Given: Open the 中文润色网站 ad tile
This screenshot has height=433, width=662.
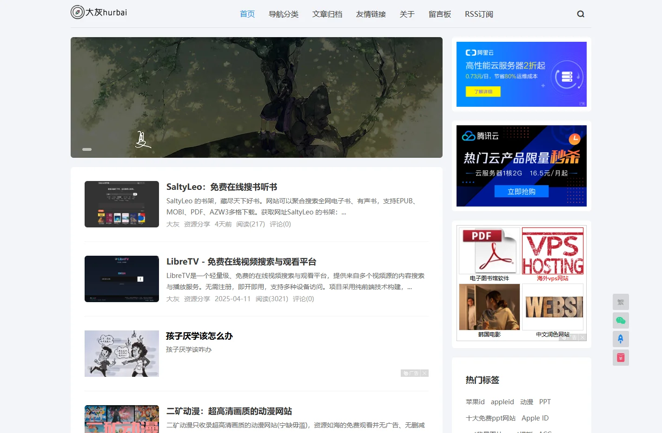Looking at the screenshot, I should click(x=553, y=311).
